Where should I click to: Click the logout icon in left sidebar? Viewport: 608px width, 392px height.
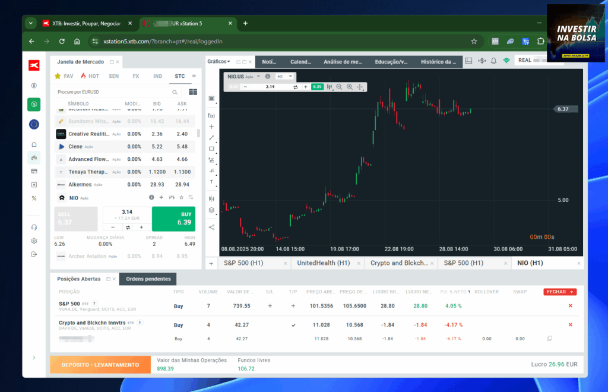[34, 254]
